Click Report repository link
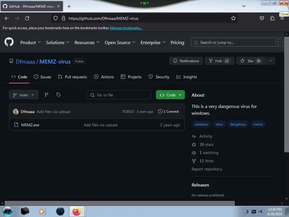Viewport: 289px width, 217px height. tap(207, 169)
